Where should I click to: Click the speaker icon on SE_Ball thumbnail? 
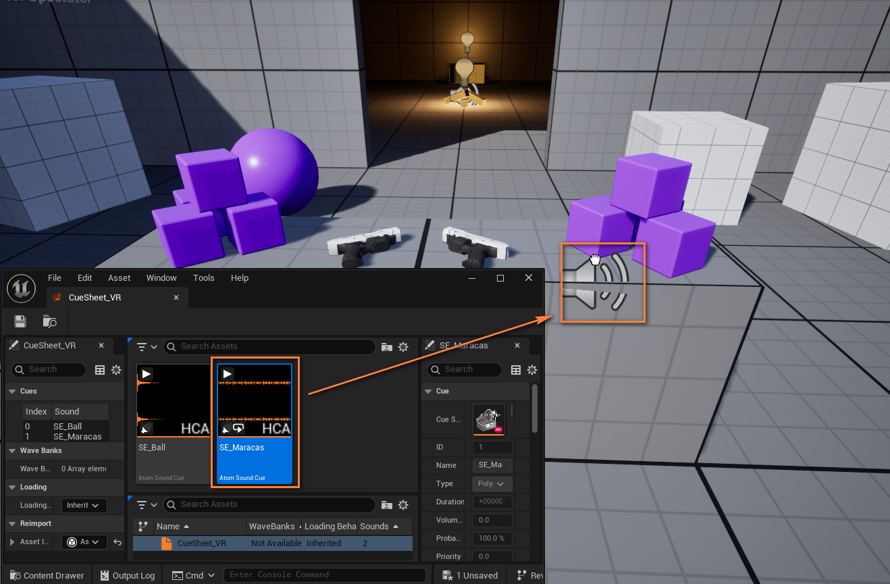tap(146, 429)
